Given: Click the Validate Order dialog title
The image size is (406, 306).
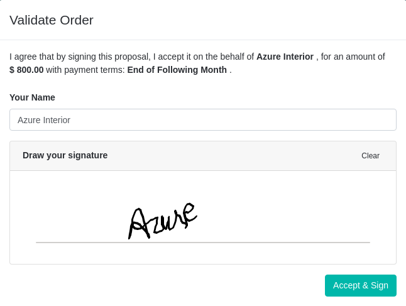Looking at the screenshot, I should 52,20.
